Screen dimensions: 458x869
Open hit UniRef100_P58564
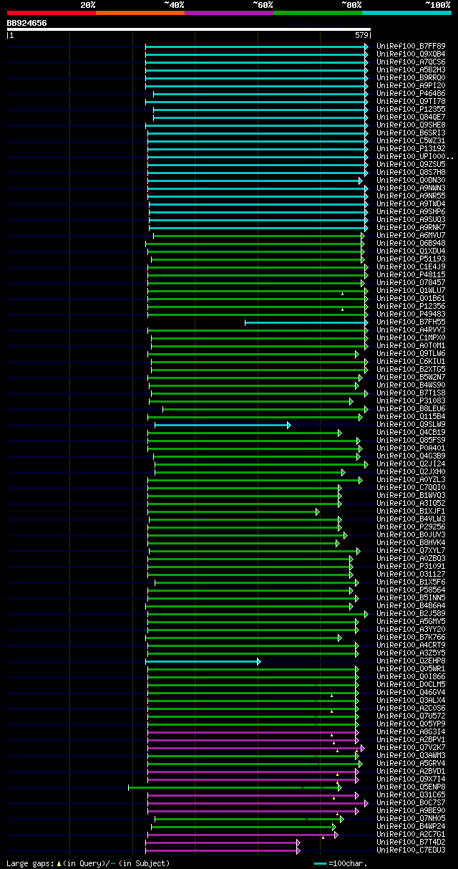tap(411, 590)
